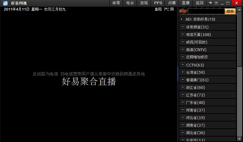Click the plus icon beside 江苏省(72)
The image size is (243, 142).
(x=183, y=95)
